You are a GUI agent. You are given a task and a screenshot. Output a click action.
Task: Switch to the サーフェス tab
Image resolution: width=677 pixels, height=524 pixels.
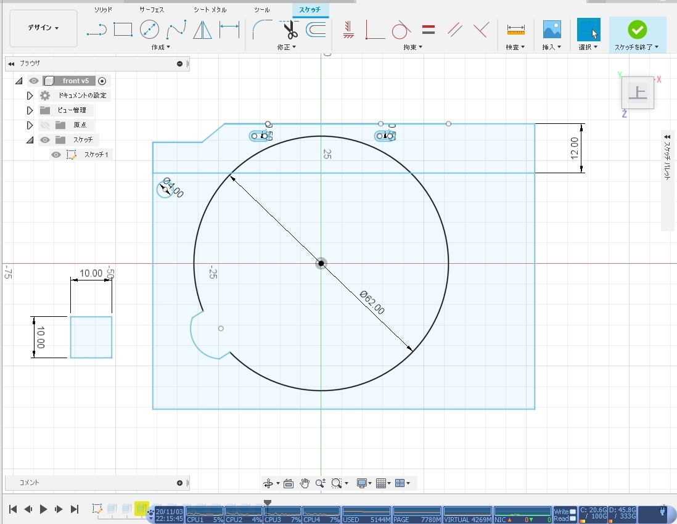pos(152,10)
